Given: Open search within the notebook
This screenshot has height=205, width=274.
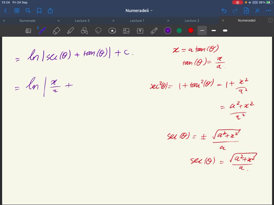Looking at the screenshot, I should tap(28, 11).
